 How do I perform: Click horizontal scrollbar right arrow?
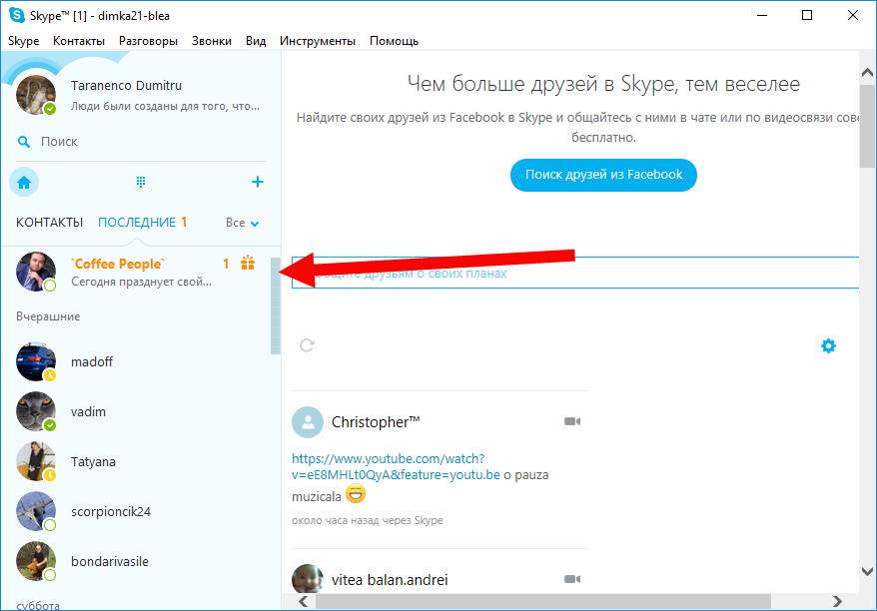coord(837,601)
